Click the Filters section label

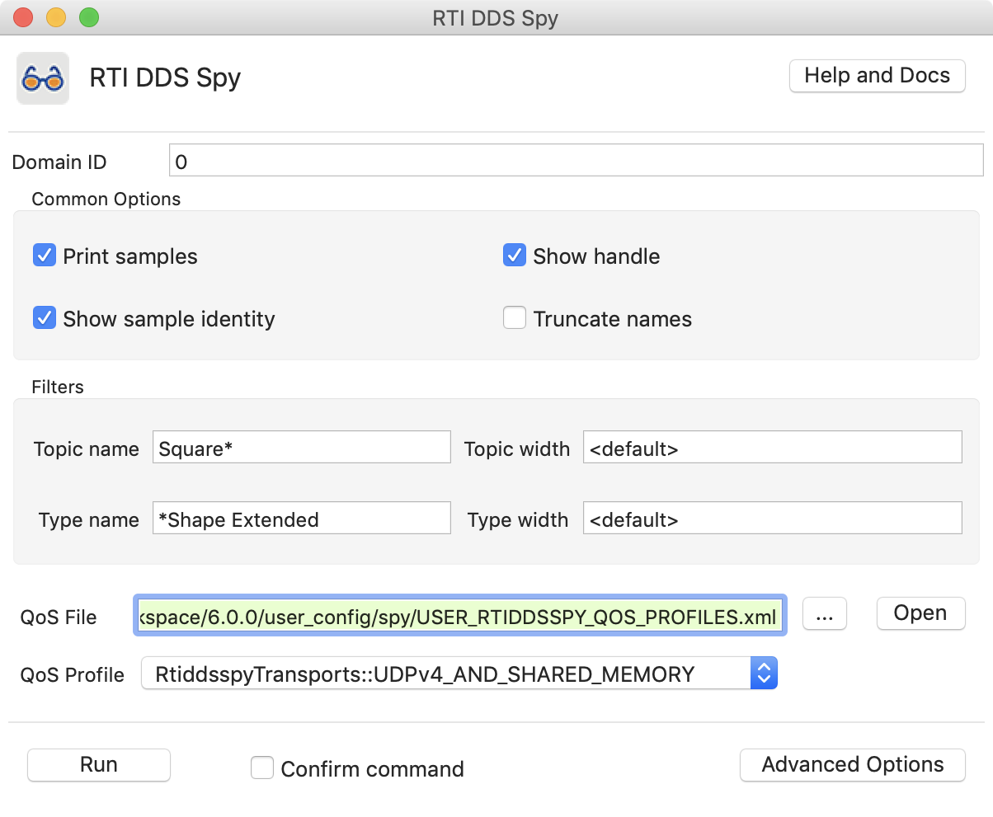58,386
